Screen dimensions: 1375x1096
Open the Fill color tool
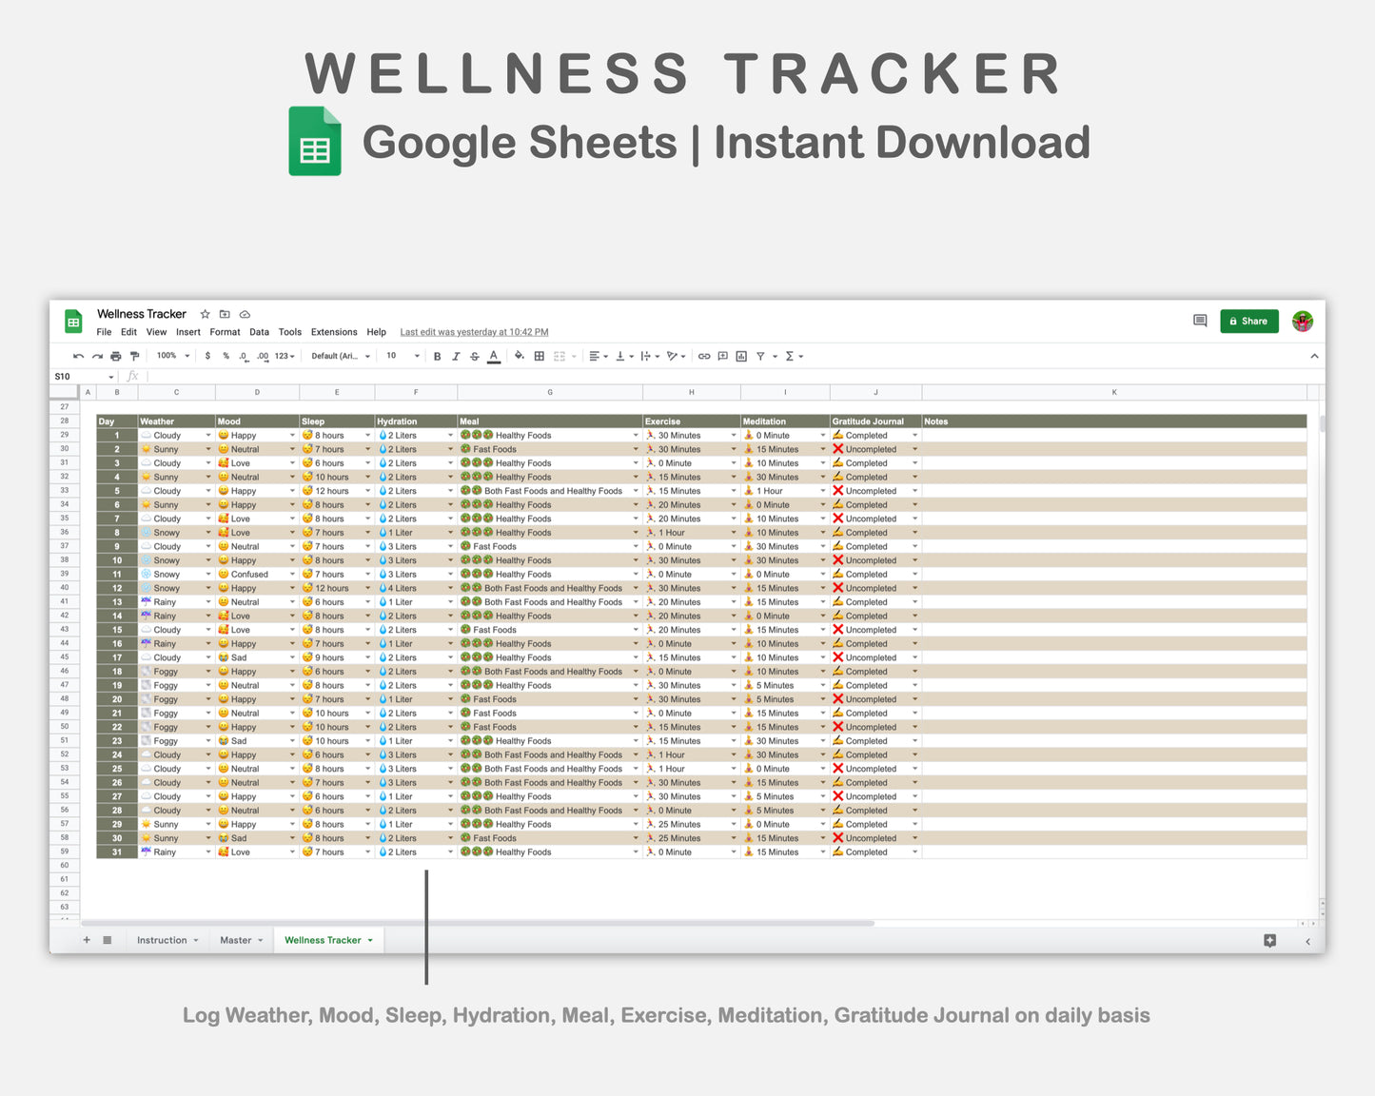(x=520, y=355)
